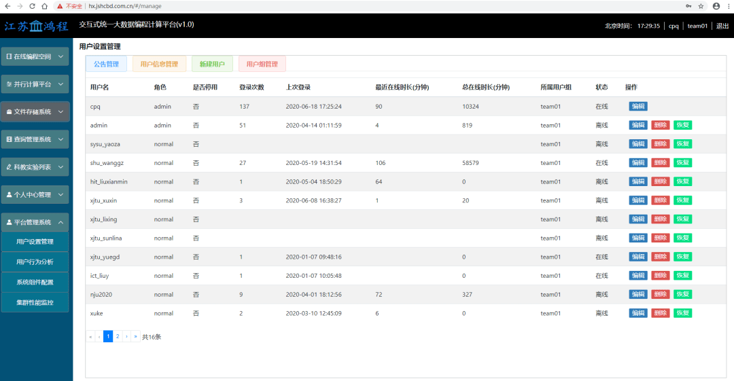Click the insecure site warning icon
This screenshot has height=381, width=734.
[x=60, y=6]
